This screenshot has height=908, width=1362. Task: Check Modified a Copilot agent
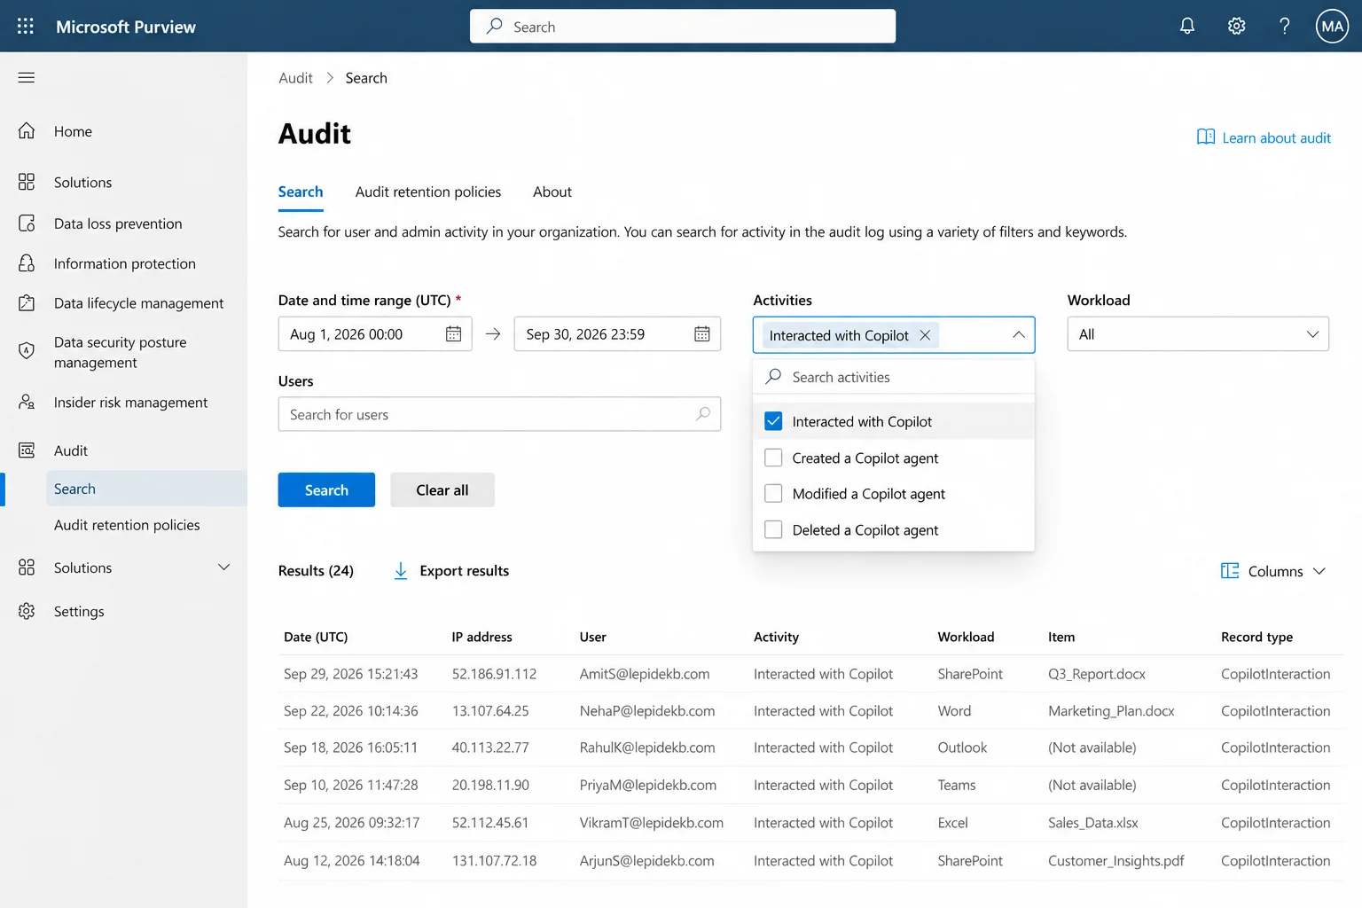(x=773, y=494)
